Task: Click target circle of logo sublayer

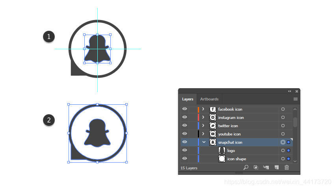Action: pos(283,150)
